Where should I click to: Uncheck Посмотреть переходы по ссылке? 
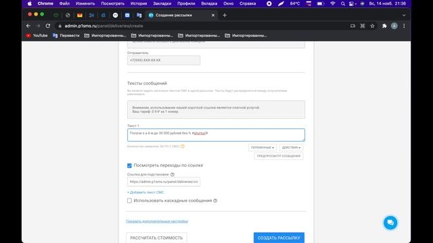pos(129,165)
